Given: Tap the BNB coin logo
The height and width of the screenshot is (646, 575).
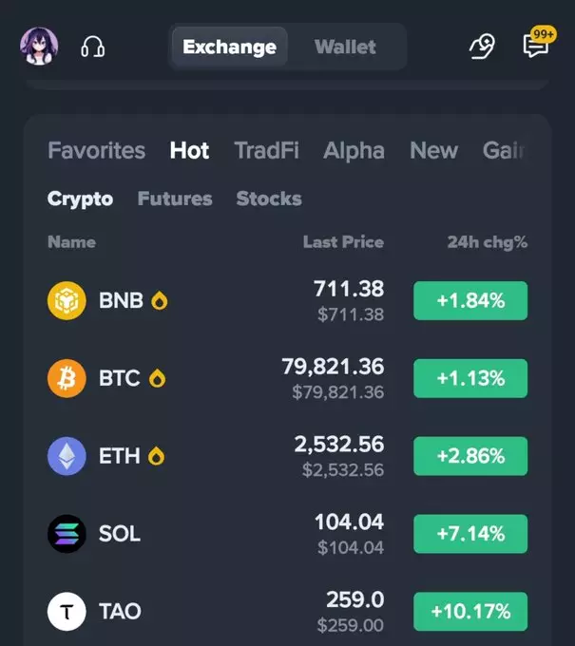Looking at the screenshot, I should coord(67,301).
